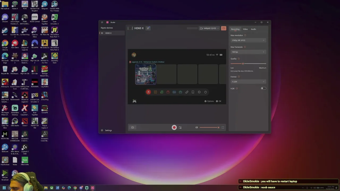Click the orange preview button beside 1440p60
340x191 pixels.
point(224,28)
